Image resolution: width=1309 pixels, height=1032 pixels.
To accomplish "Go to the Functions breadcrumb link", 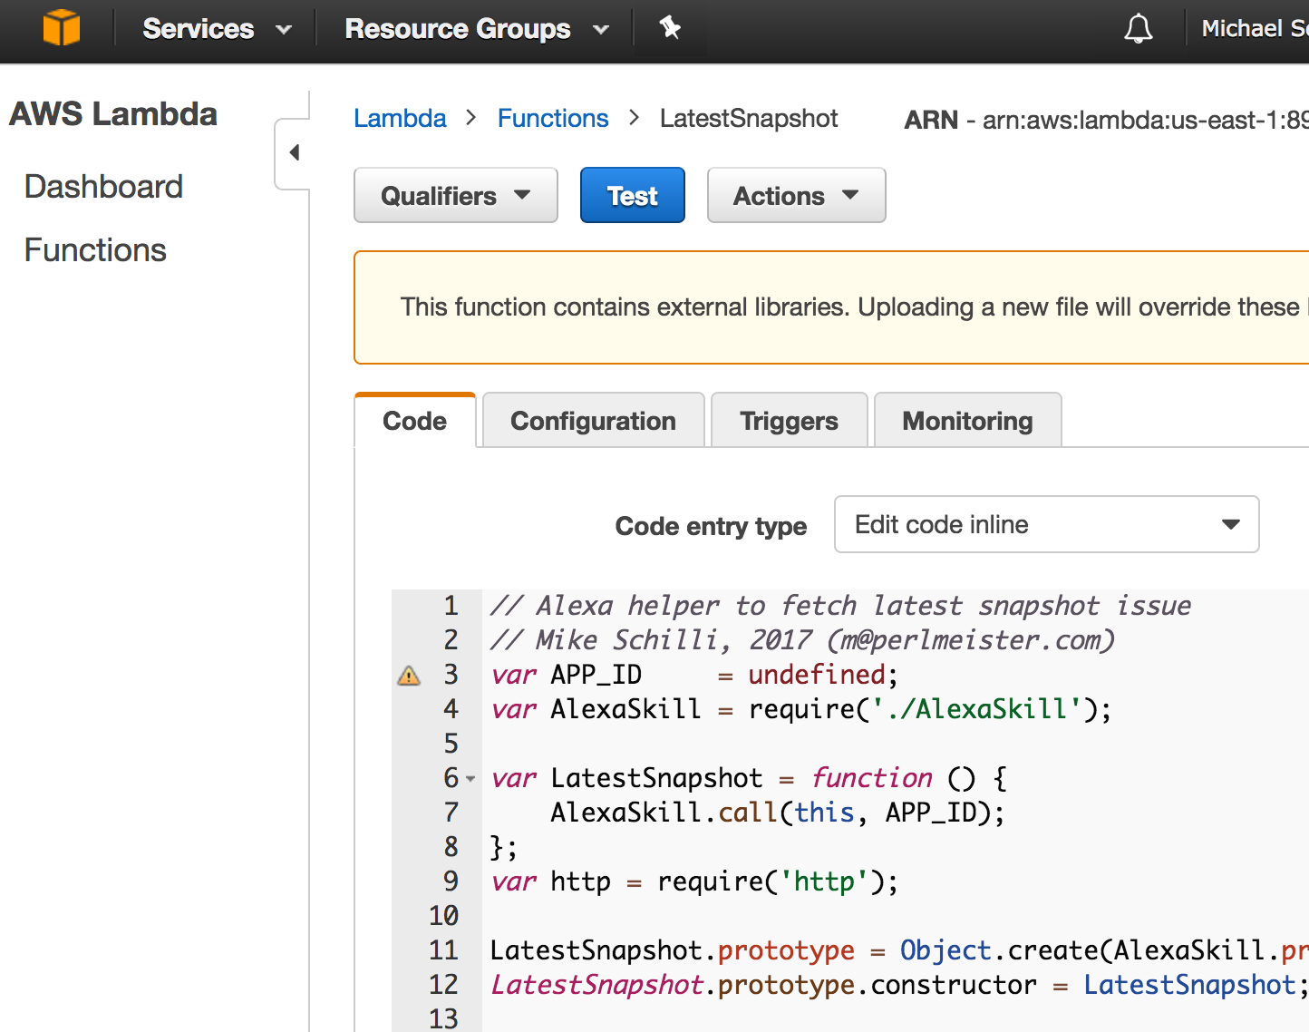I will tap(553, 119).
